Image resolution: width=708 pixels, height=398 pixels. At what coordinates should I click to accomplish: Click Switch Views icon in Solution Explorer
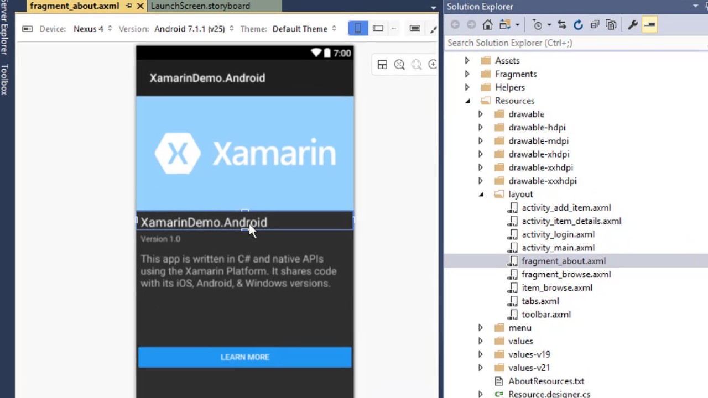pos(504,25)
